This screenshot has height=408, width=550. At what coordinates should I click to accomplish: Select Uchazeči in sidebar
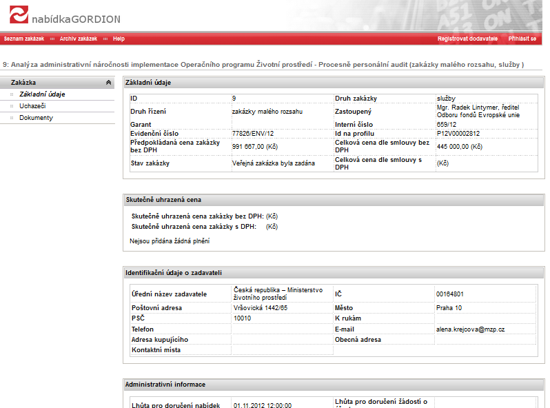coord(32,106)
